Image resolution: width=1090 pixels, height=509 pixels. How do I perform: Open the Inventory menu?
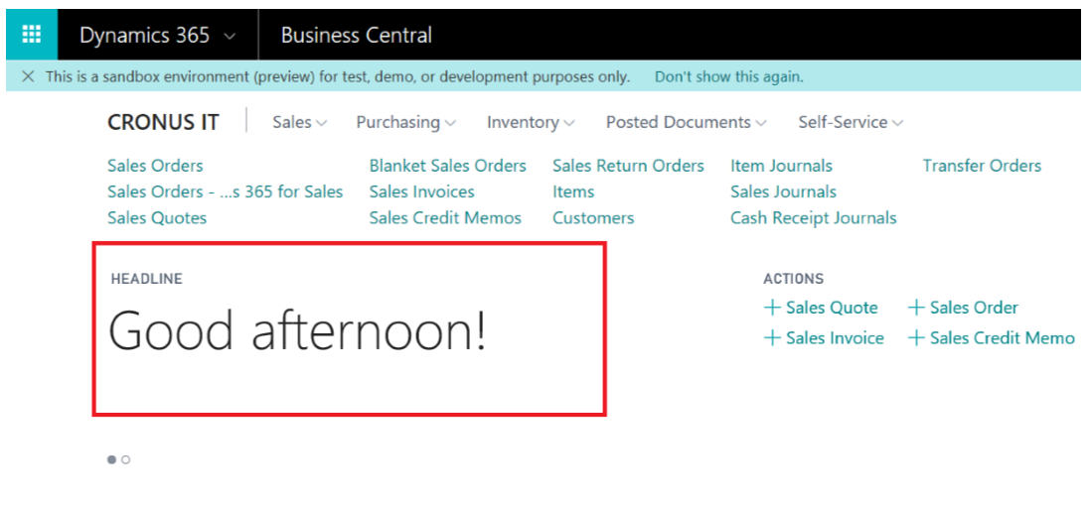tap(531, 122)
